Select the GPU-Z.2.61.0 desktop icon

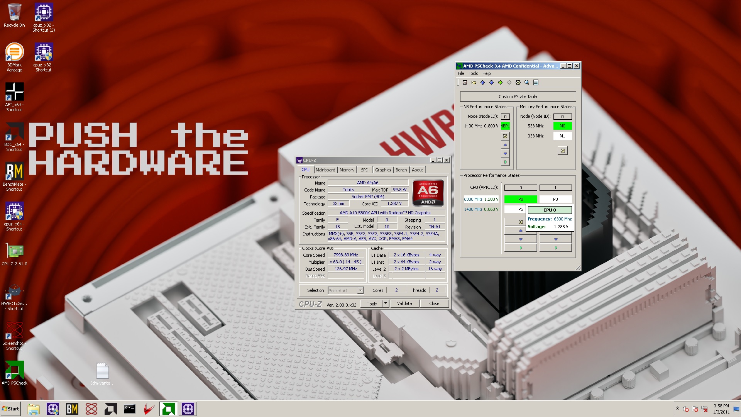[x=14, y=254]
